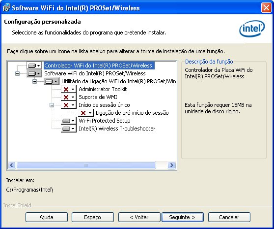The height and width of the screenshot is (229, 274).
Task: Click the Intel logo in the header
Action: (x=252, y=29)
